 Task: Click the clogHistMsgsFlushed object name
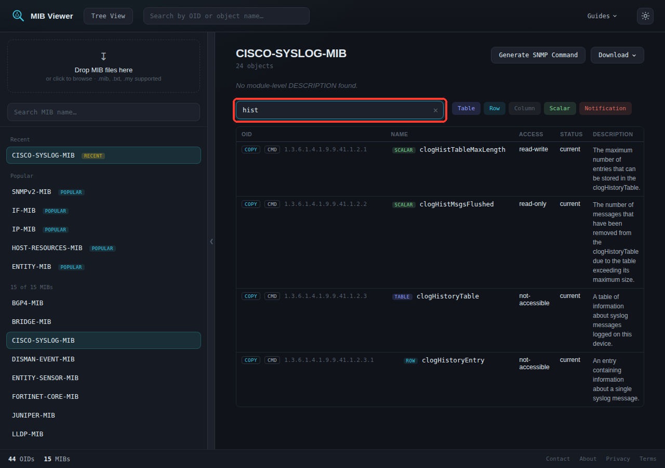(457, 204)
